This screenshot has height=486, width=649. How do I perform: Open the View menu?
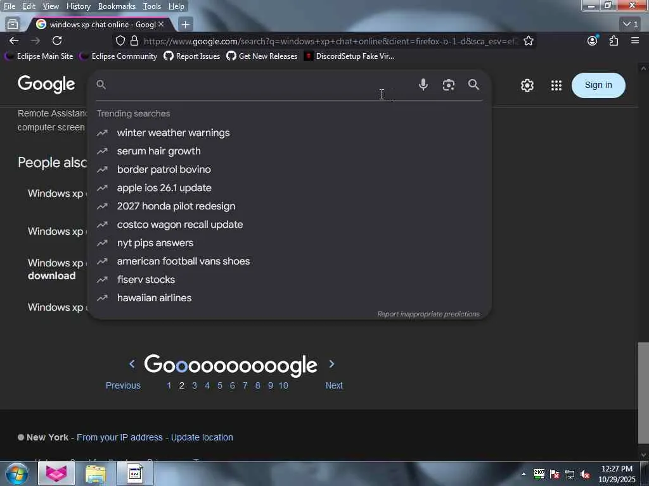(51, 6)
